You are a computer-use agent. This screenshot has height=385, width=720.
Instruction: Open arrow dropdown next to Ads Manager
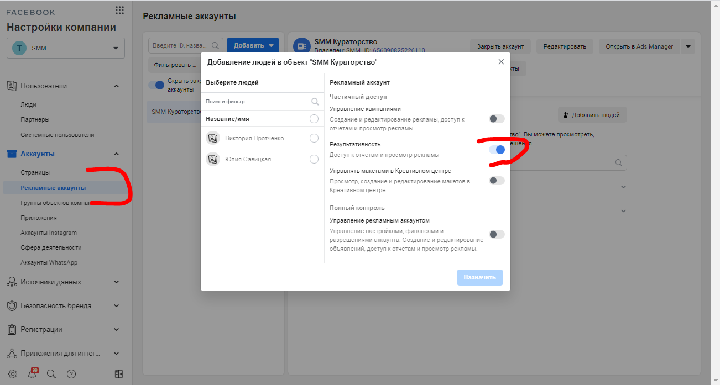point(687,46)
